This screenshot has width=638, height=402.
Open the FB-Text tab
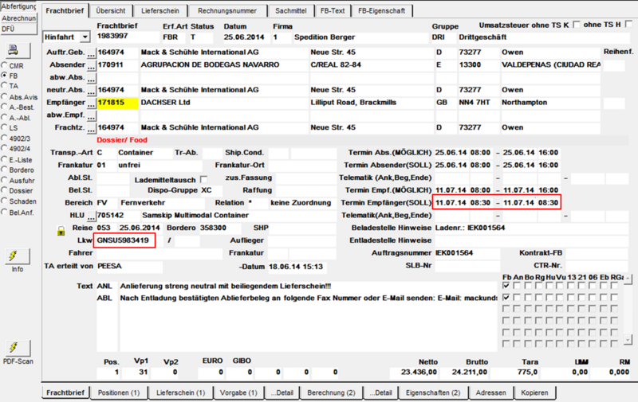pyautogui.click(x=333, y=11)
